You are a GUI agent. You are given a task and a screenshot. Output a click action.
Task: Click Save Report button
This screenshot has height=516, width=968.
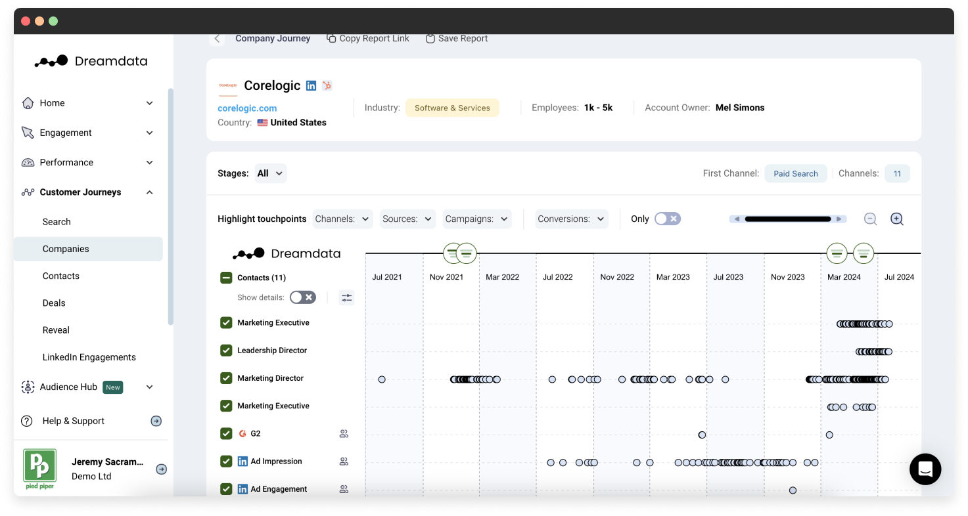457,39
